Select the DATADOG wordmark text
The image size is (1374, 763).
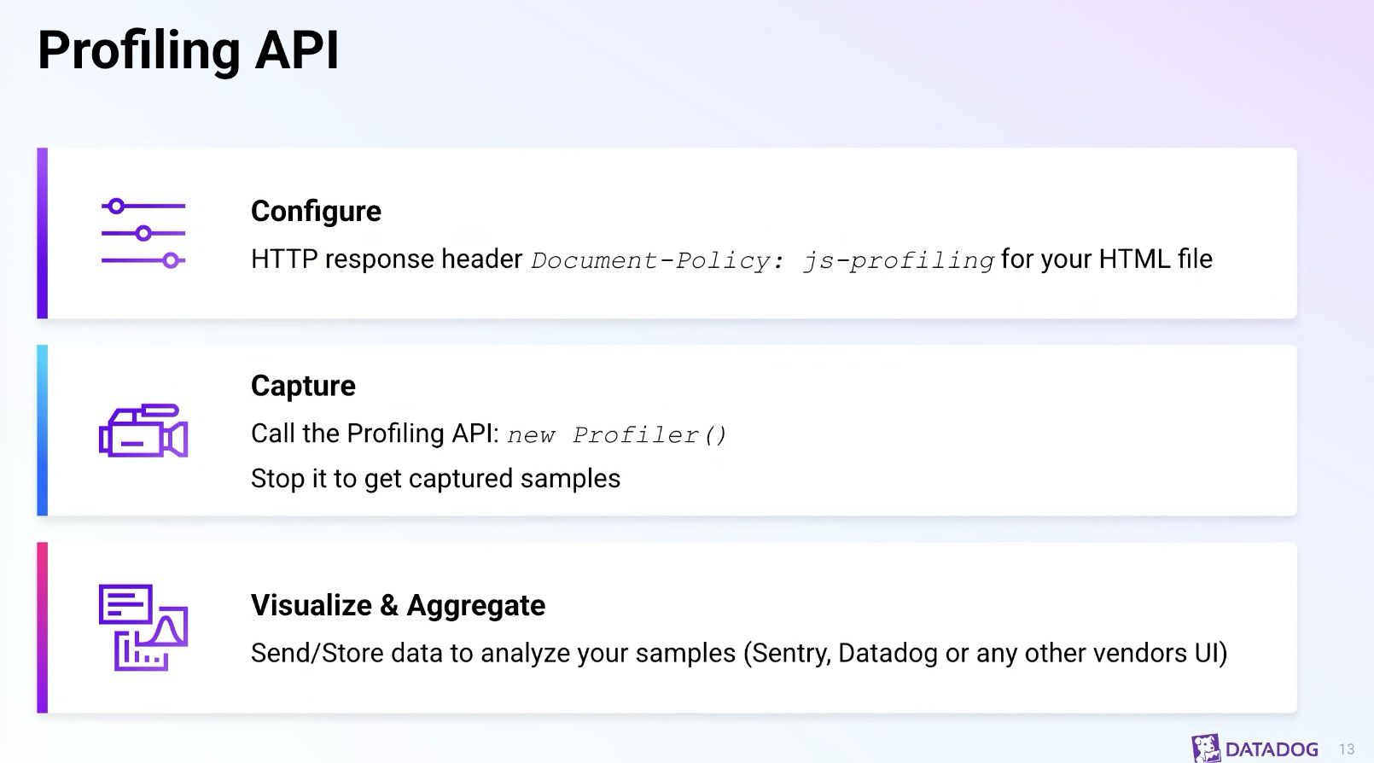[x=1272, y=750]
